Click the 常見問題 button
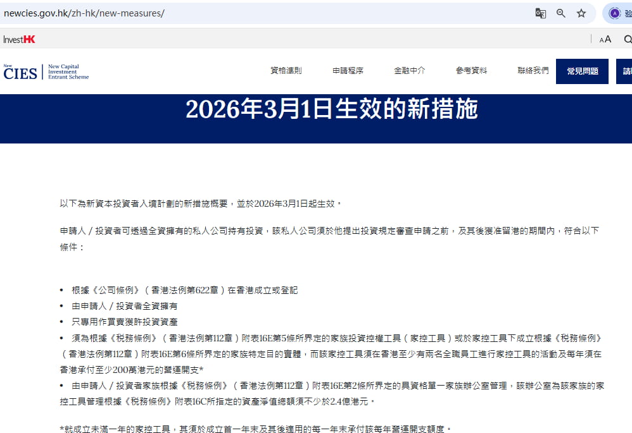632x433 pixels. [582, 71]
